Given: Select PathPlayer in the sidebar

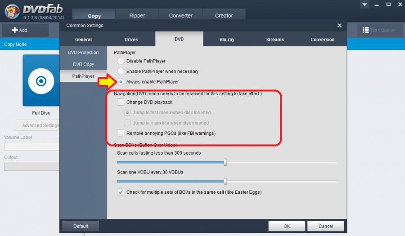Looking at the screenshot, I should [x=83, y=76].
